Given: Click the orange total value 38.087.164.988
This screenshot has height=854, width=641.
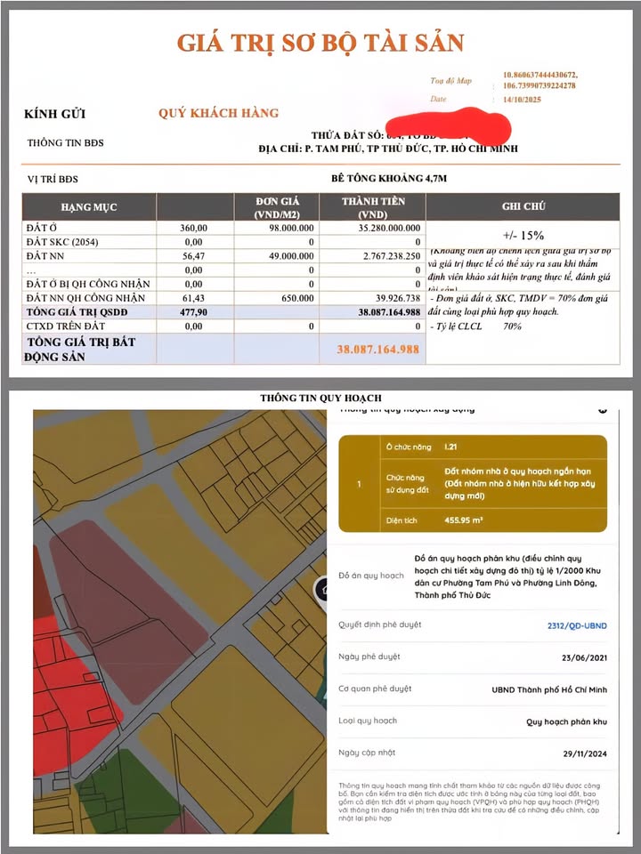Looking at the screenshot, I should [378, 350].
